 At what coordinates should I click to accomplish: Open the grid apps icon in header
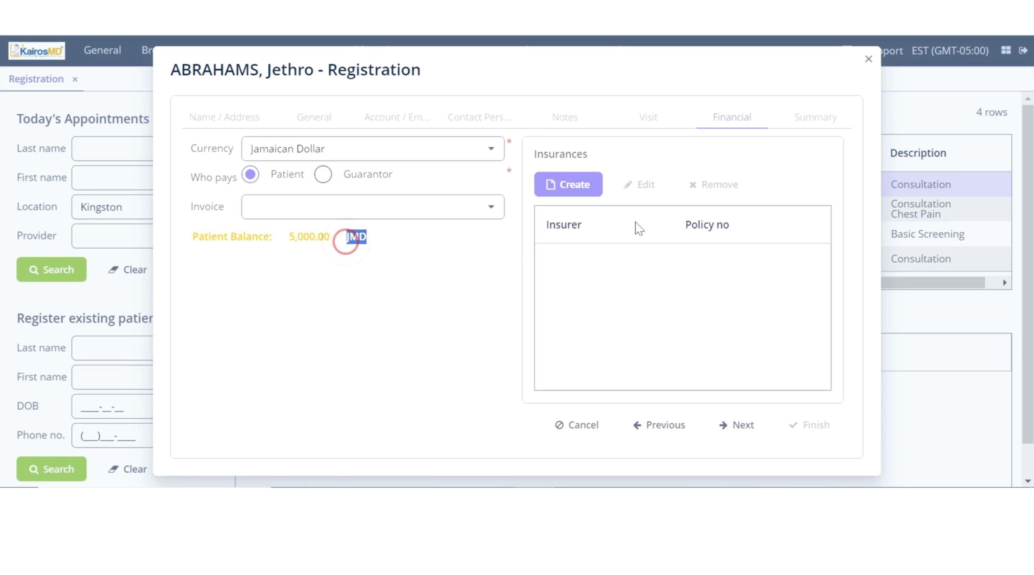point(1006,50)
